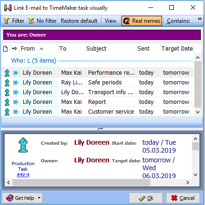This screenshot has width=205, height=205.
Task: Click pawn icon in Transport info row
Action: tap(7, 92)
